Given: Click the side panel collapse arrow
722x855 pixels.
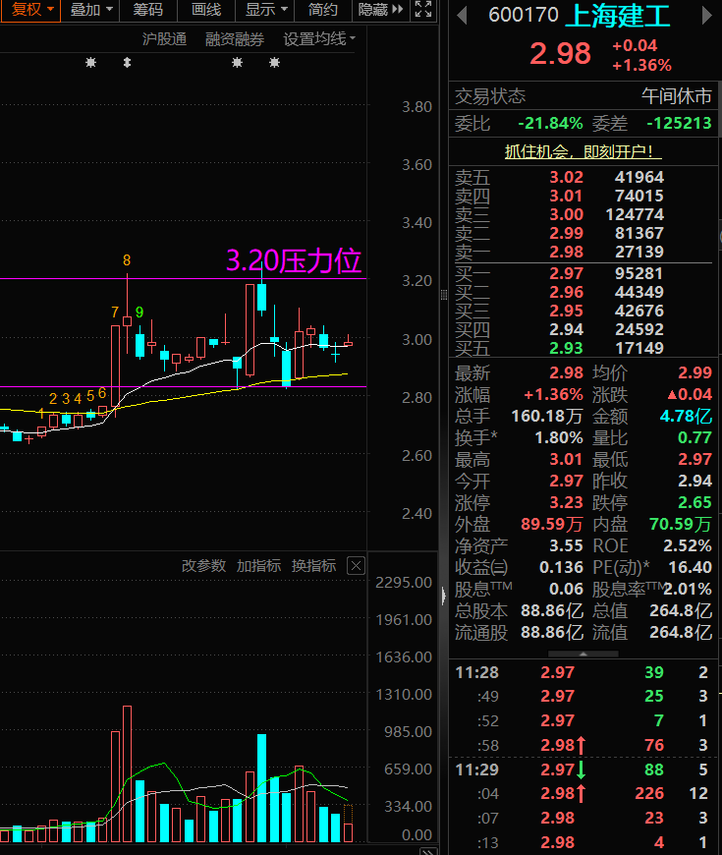Looking at the screenshot, I should click(444, 596).
